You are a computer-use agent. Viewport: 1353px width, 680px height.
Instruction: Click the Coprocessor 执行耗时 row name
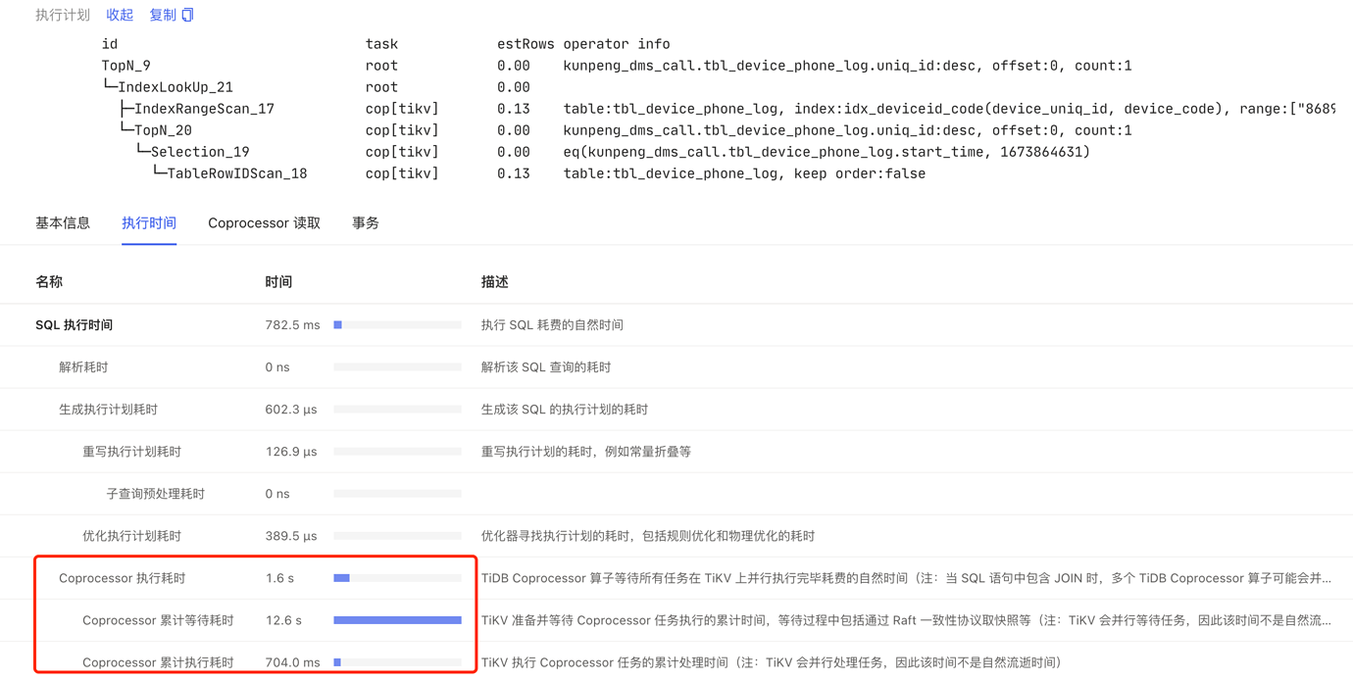pos(122,578)
